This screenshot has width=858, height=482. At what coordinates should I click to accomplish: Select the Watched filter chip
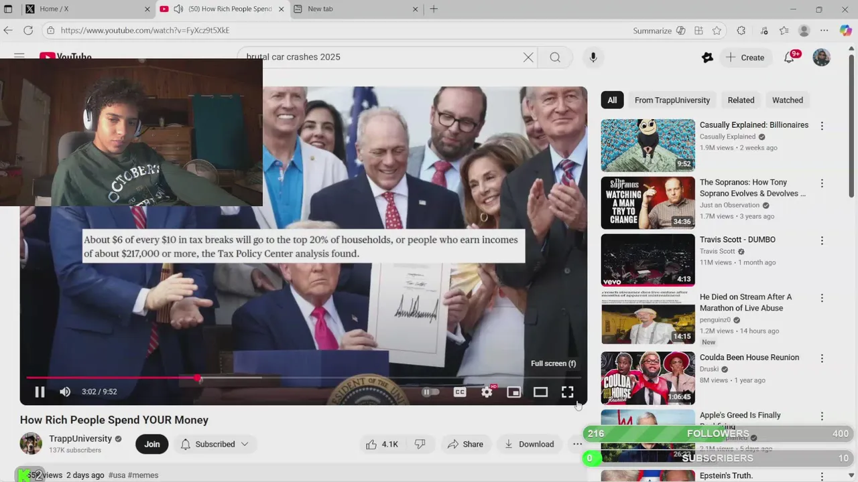click(x=788, y=100)
